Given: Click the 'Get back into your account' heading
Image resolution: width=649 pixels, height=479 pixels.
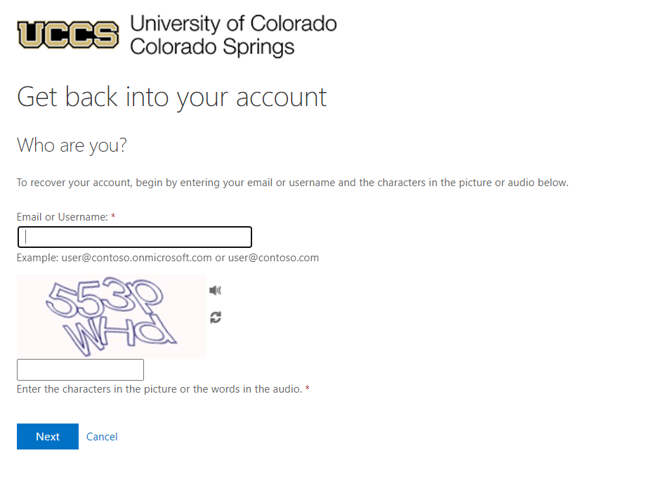Looking at the screenshot, I should pyautogui.click(x=172, y=98).
